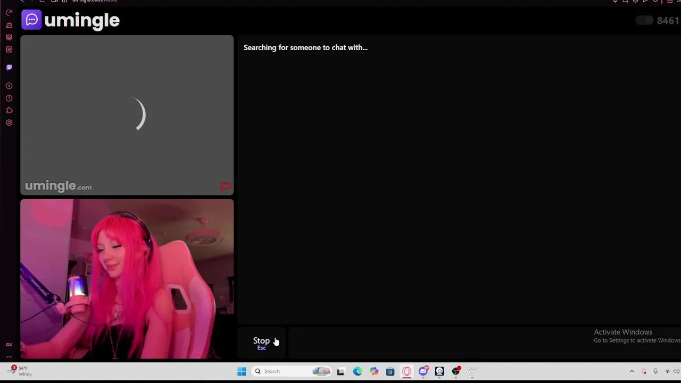Open the weather widget showing Windy
Image resolution: width=681 pixels, height=383 pixels.
20,371
